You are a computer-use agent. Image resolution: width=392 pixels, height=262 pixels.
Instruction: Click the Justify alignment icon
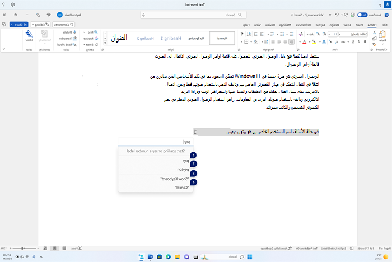tap(273, 42)
